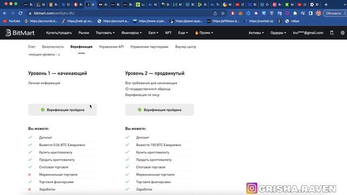Open the https://vestlab.io/ bookmark

click(259, 21)
